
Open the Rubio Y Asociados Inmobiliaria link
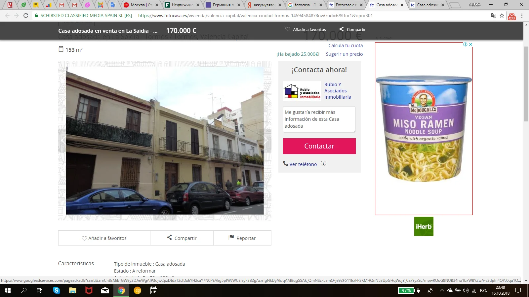pyautogui.click(x=338, y=91)
